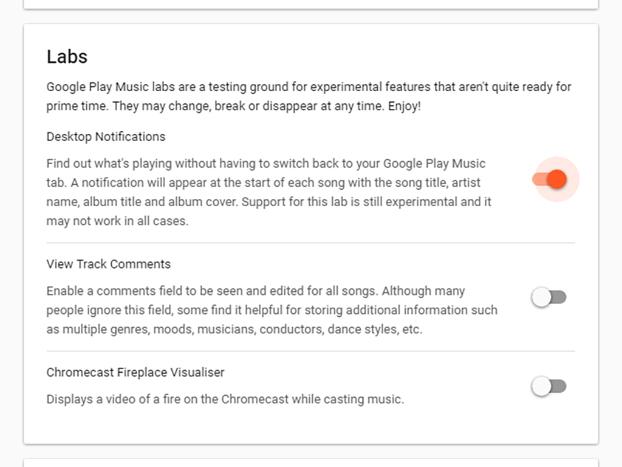Enable the View Track Comments switch

click(549, 297)
